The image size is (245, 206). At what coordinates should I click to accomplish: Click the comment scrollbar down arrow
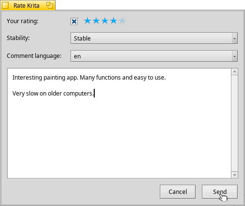pos(234,175)
